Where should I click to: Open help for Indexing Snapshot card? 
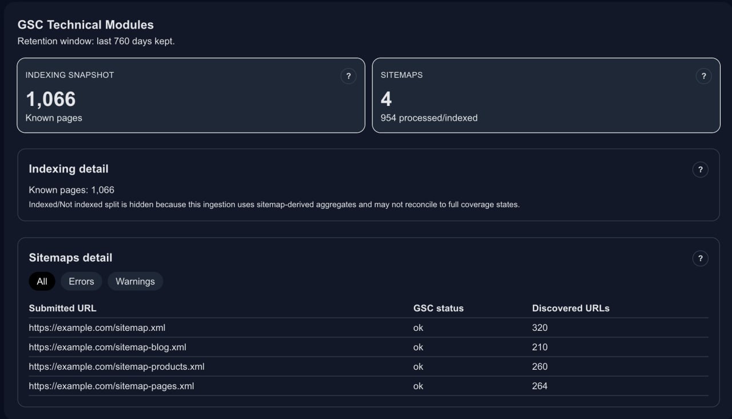[x=348, y=76]
